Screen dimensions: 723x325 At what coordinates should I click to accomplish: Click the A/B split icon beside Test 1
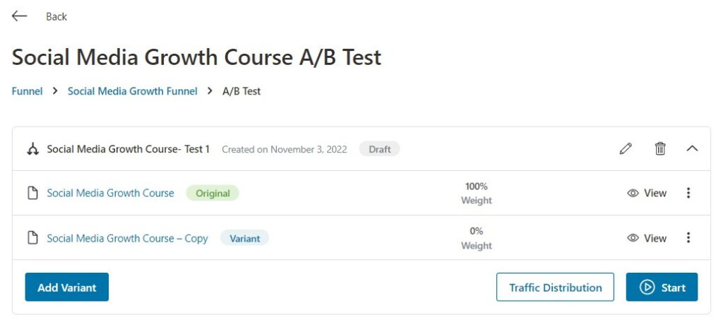(x=32, y=149)
